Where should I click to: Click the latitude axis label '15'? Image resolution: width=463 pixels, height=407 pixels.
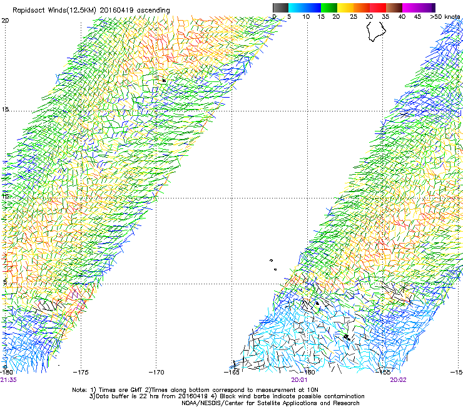pos(5,110)
